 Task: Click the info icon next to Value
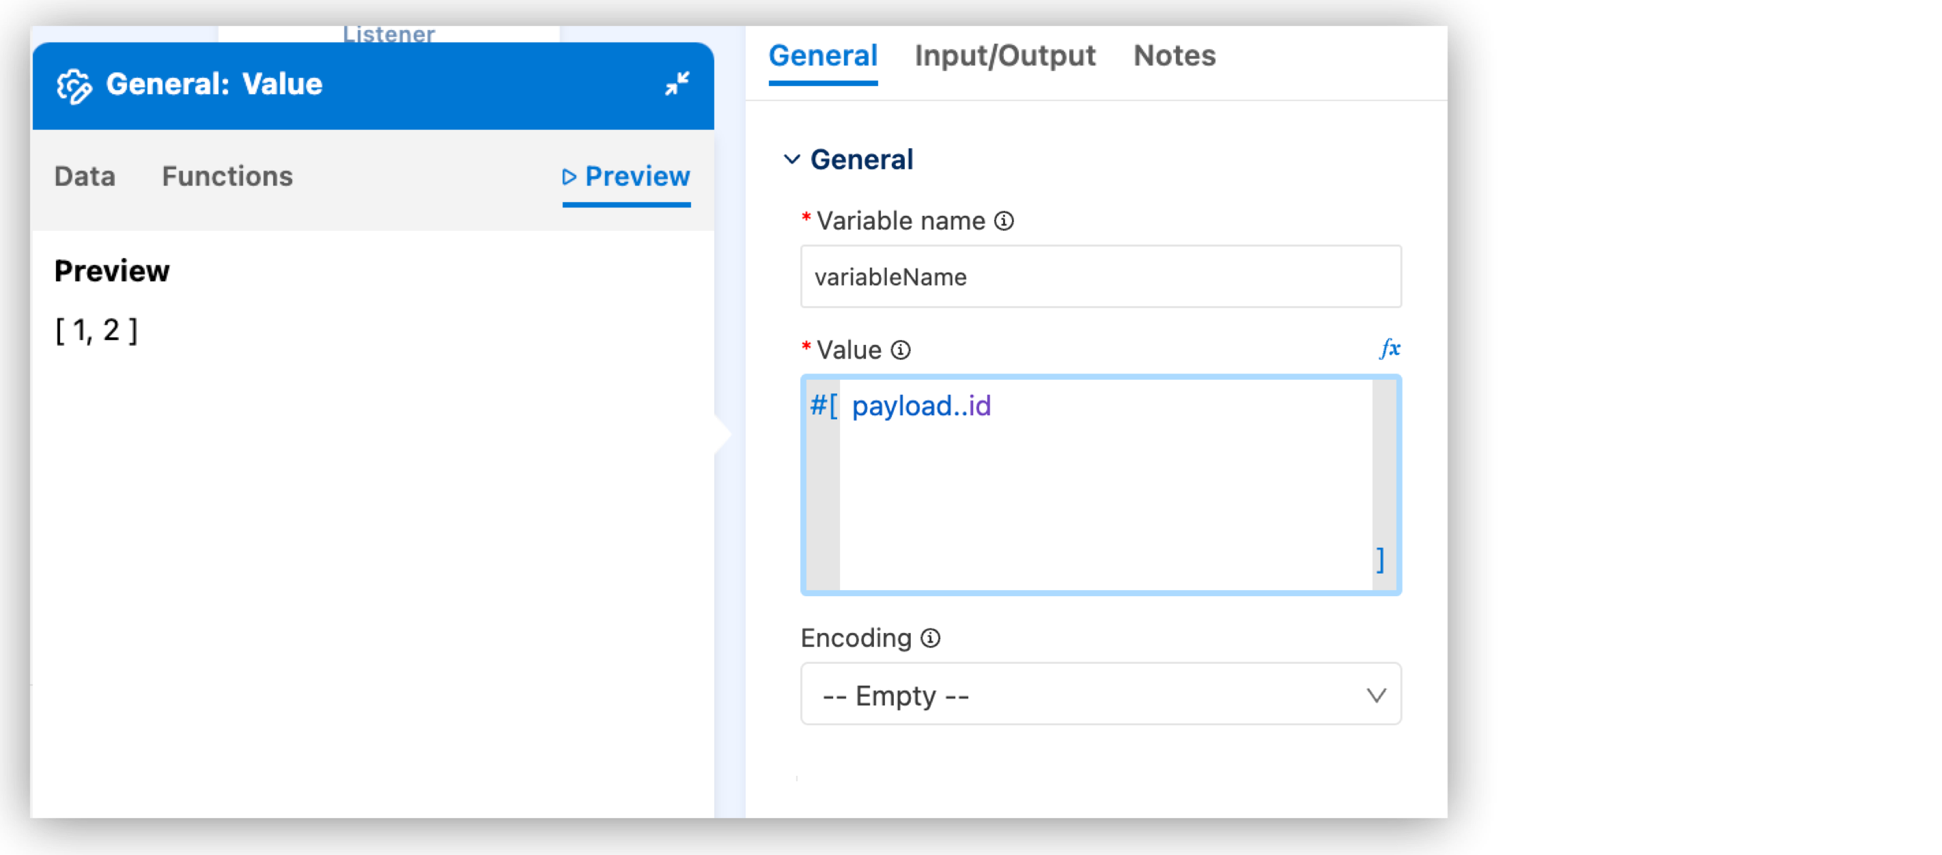coord(900,350)
